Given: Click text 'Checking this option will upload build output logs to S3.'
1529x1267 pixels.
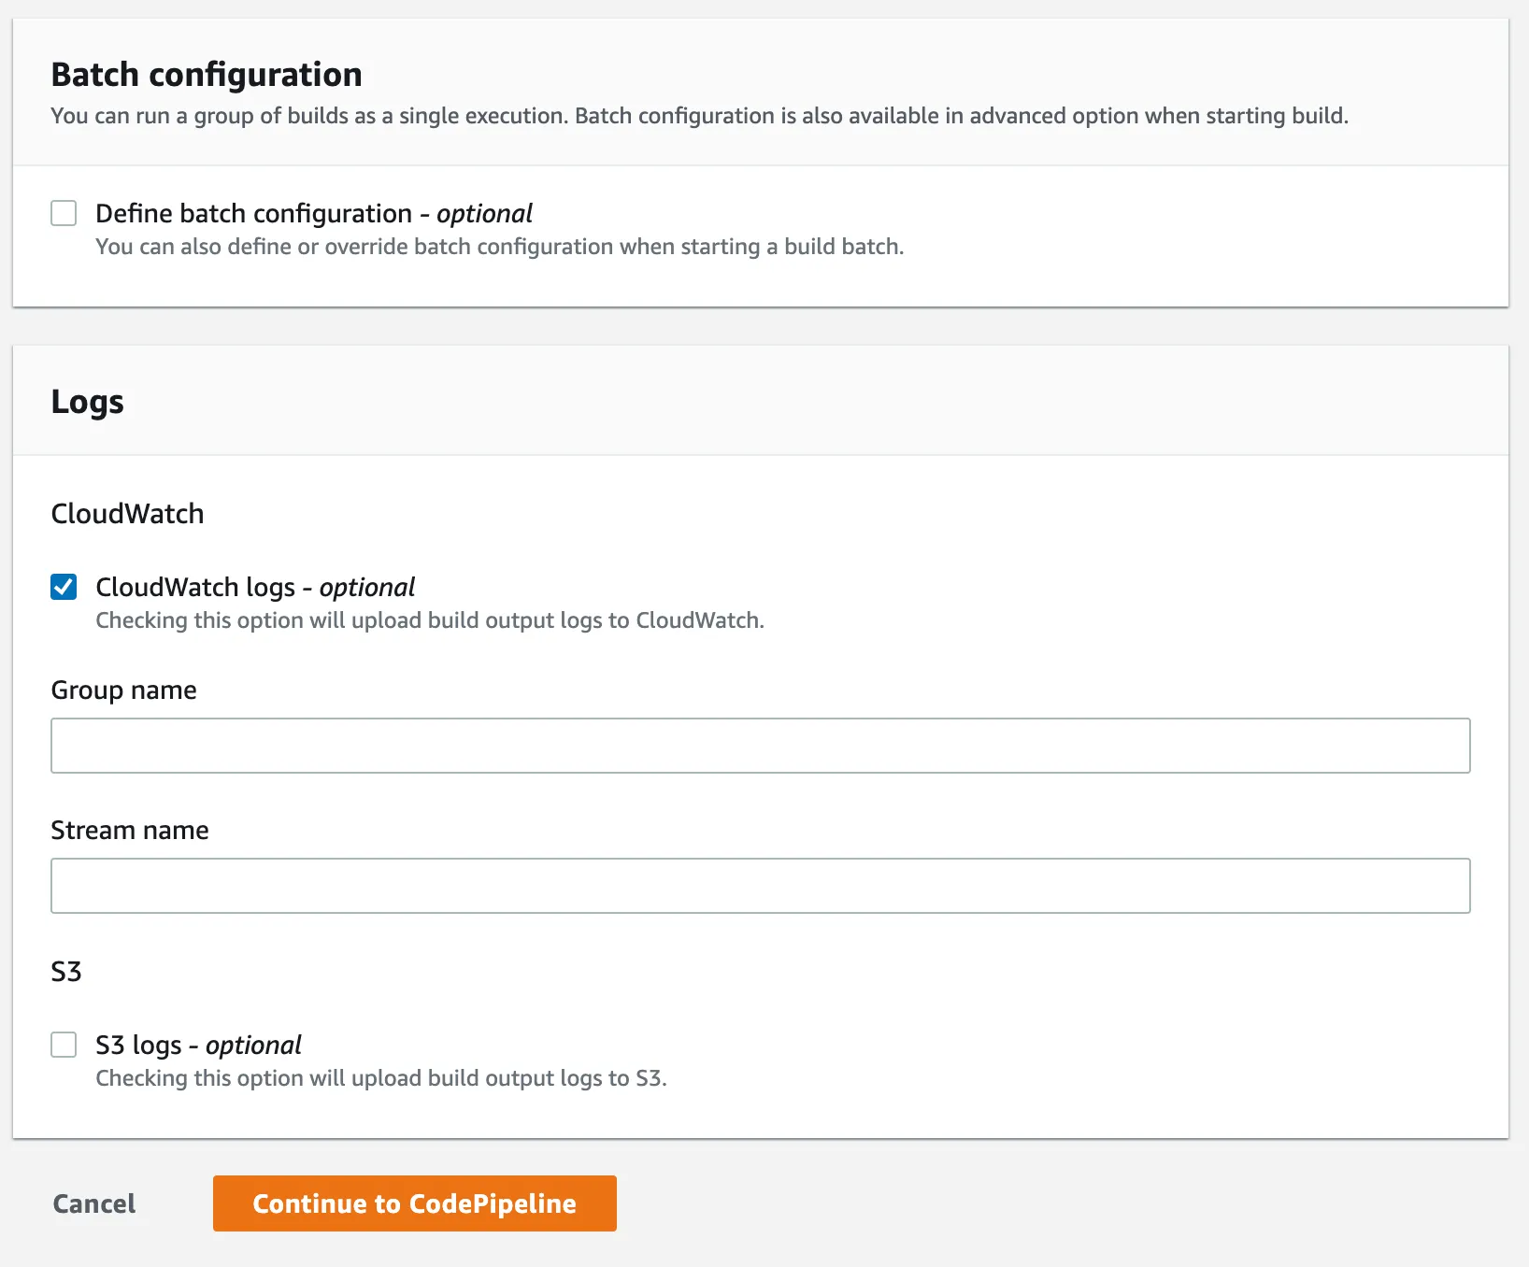Looking at the screenshot, I should 381,1078.
